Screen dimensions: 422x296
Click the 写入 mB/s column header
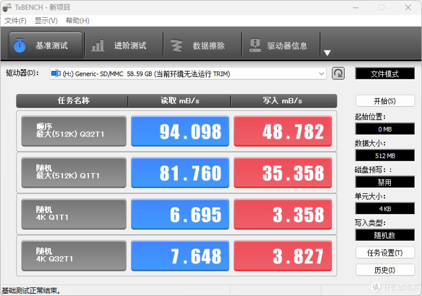tap(284, 101)
